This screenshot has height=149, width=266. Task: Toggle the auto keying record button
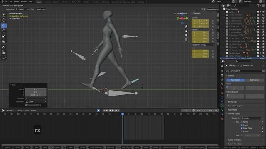click(98, 111)
